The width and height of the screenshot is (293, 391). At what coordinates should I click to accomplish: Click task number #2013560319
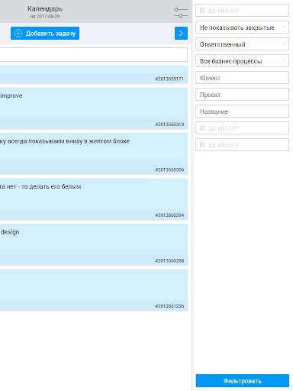(x=169, y=124)
